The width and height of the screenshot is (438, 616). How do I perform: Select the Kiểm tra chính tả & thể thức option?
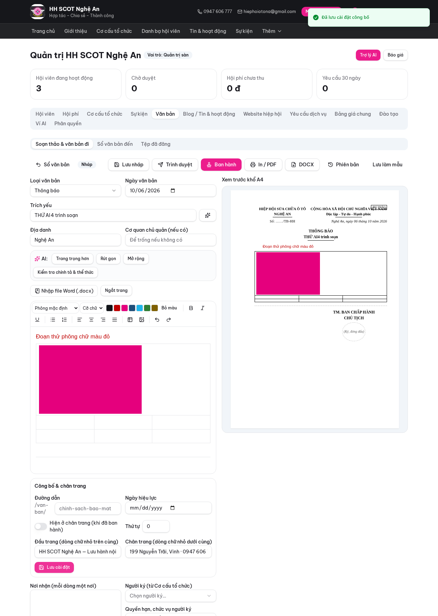click(x=65, y=272)
